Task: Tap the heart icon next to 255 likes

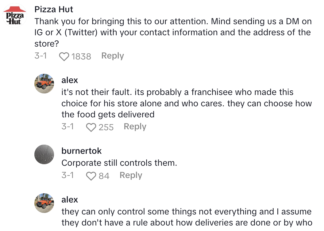Action: (91, 127)
